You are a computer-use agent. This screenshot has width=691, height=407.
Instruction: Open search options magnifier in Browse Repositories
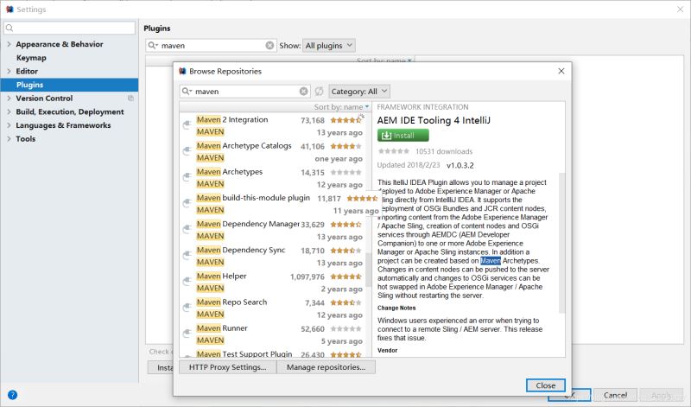(x=187, y=92)
